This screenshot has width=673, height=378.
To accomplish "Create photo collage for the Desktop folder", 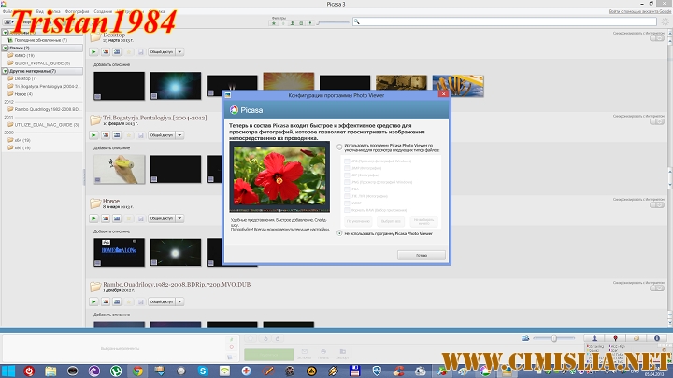I will point(107,53).
